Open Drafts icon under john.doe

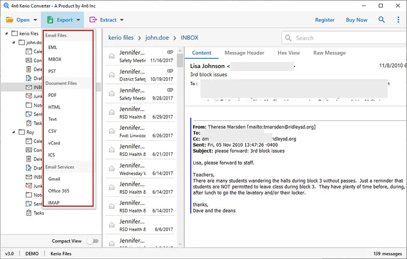(x=28, y=78)
